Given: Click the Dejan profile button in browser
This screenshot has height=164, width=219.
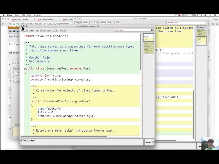Looking at the screenshot, I should point(215,19).
